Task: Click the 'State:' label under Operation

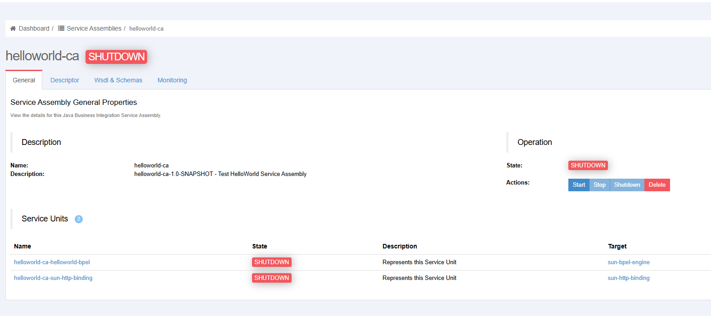Action: click(x=514, y=166)
